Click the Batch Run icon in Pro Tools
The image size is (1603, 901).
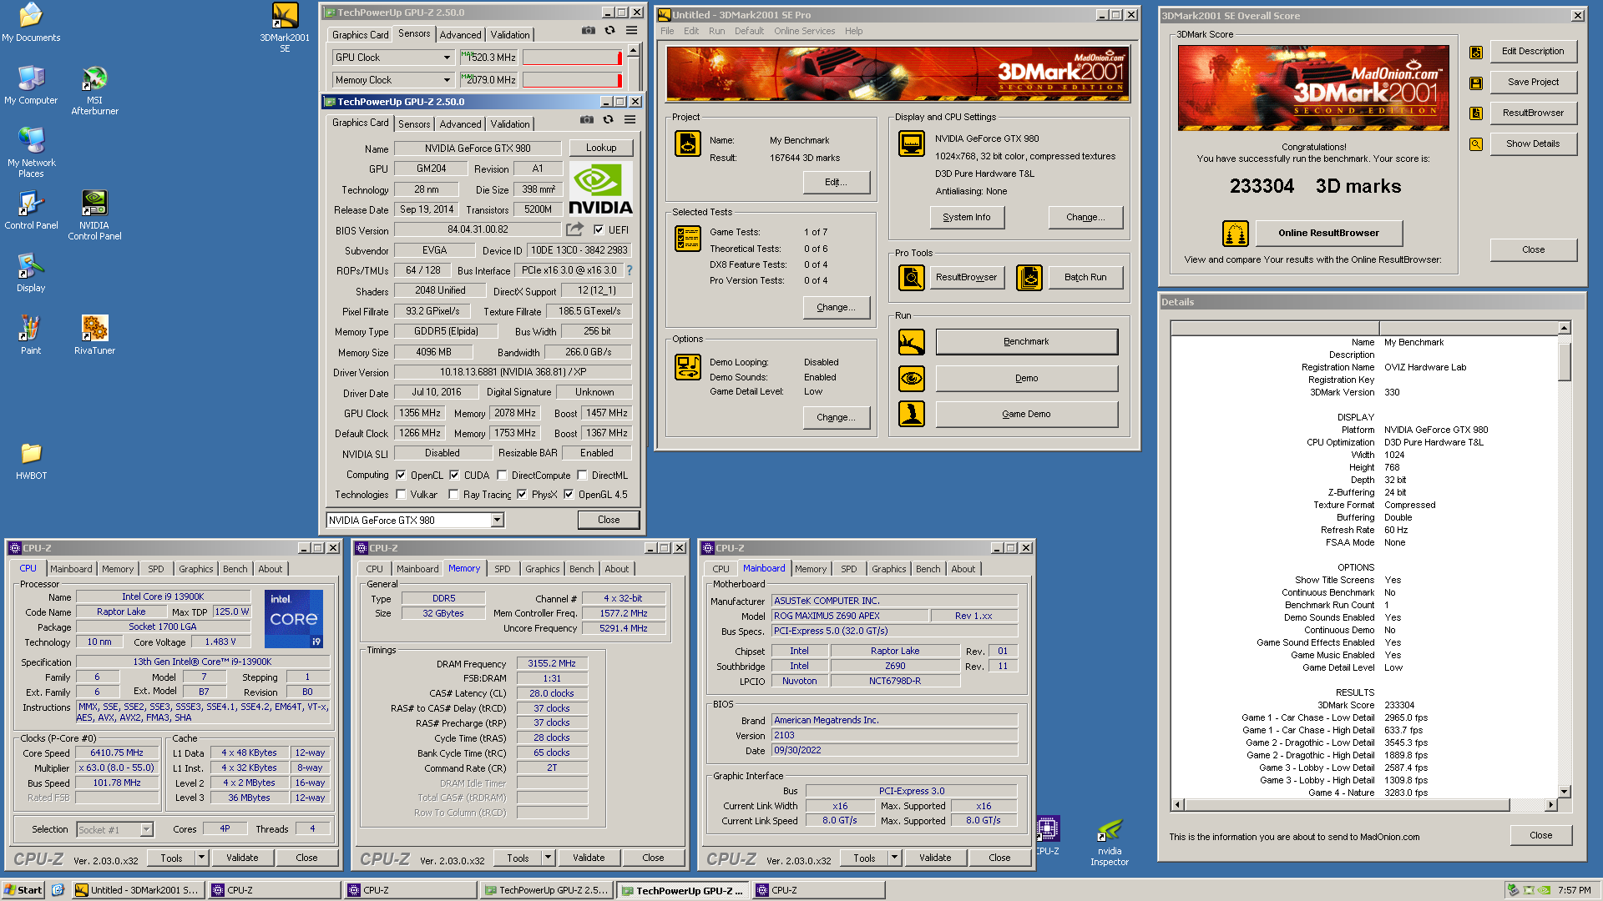(1029, 277)
